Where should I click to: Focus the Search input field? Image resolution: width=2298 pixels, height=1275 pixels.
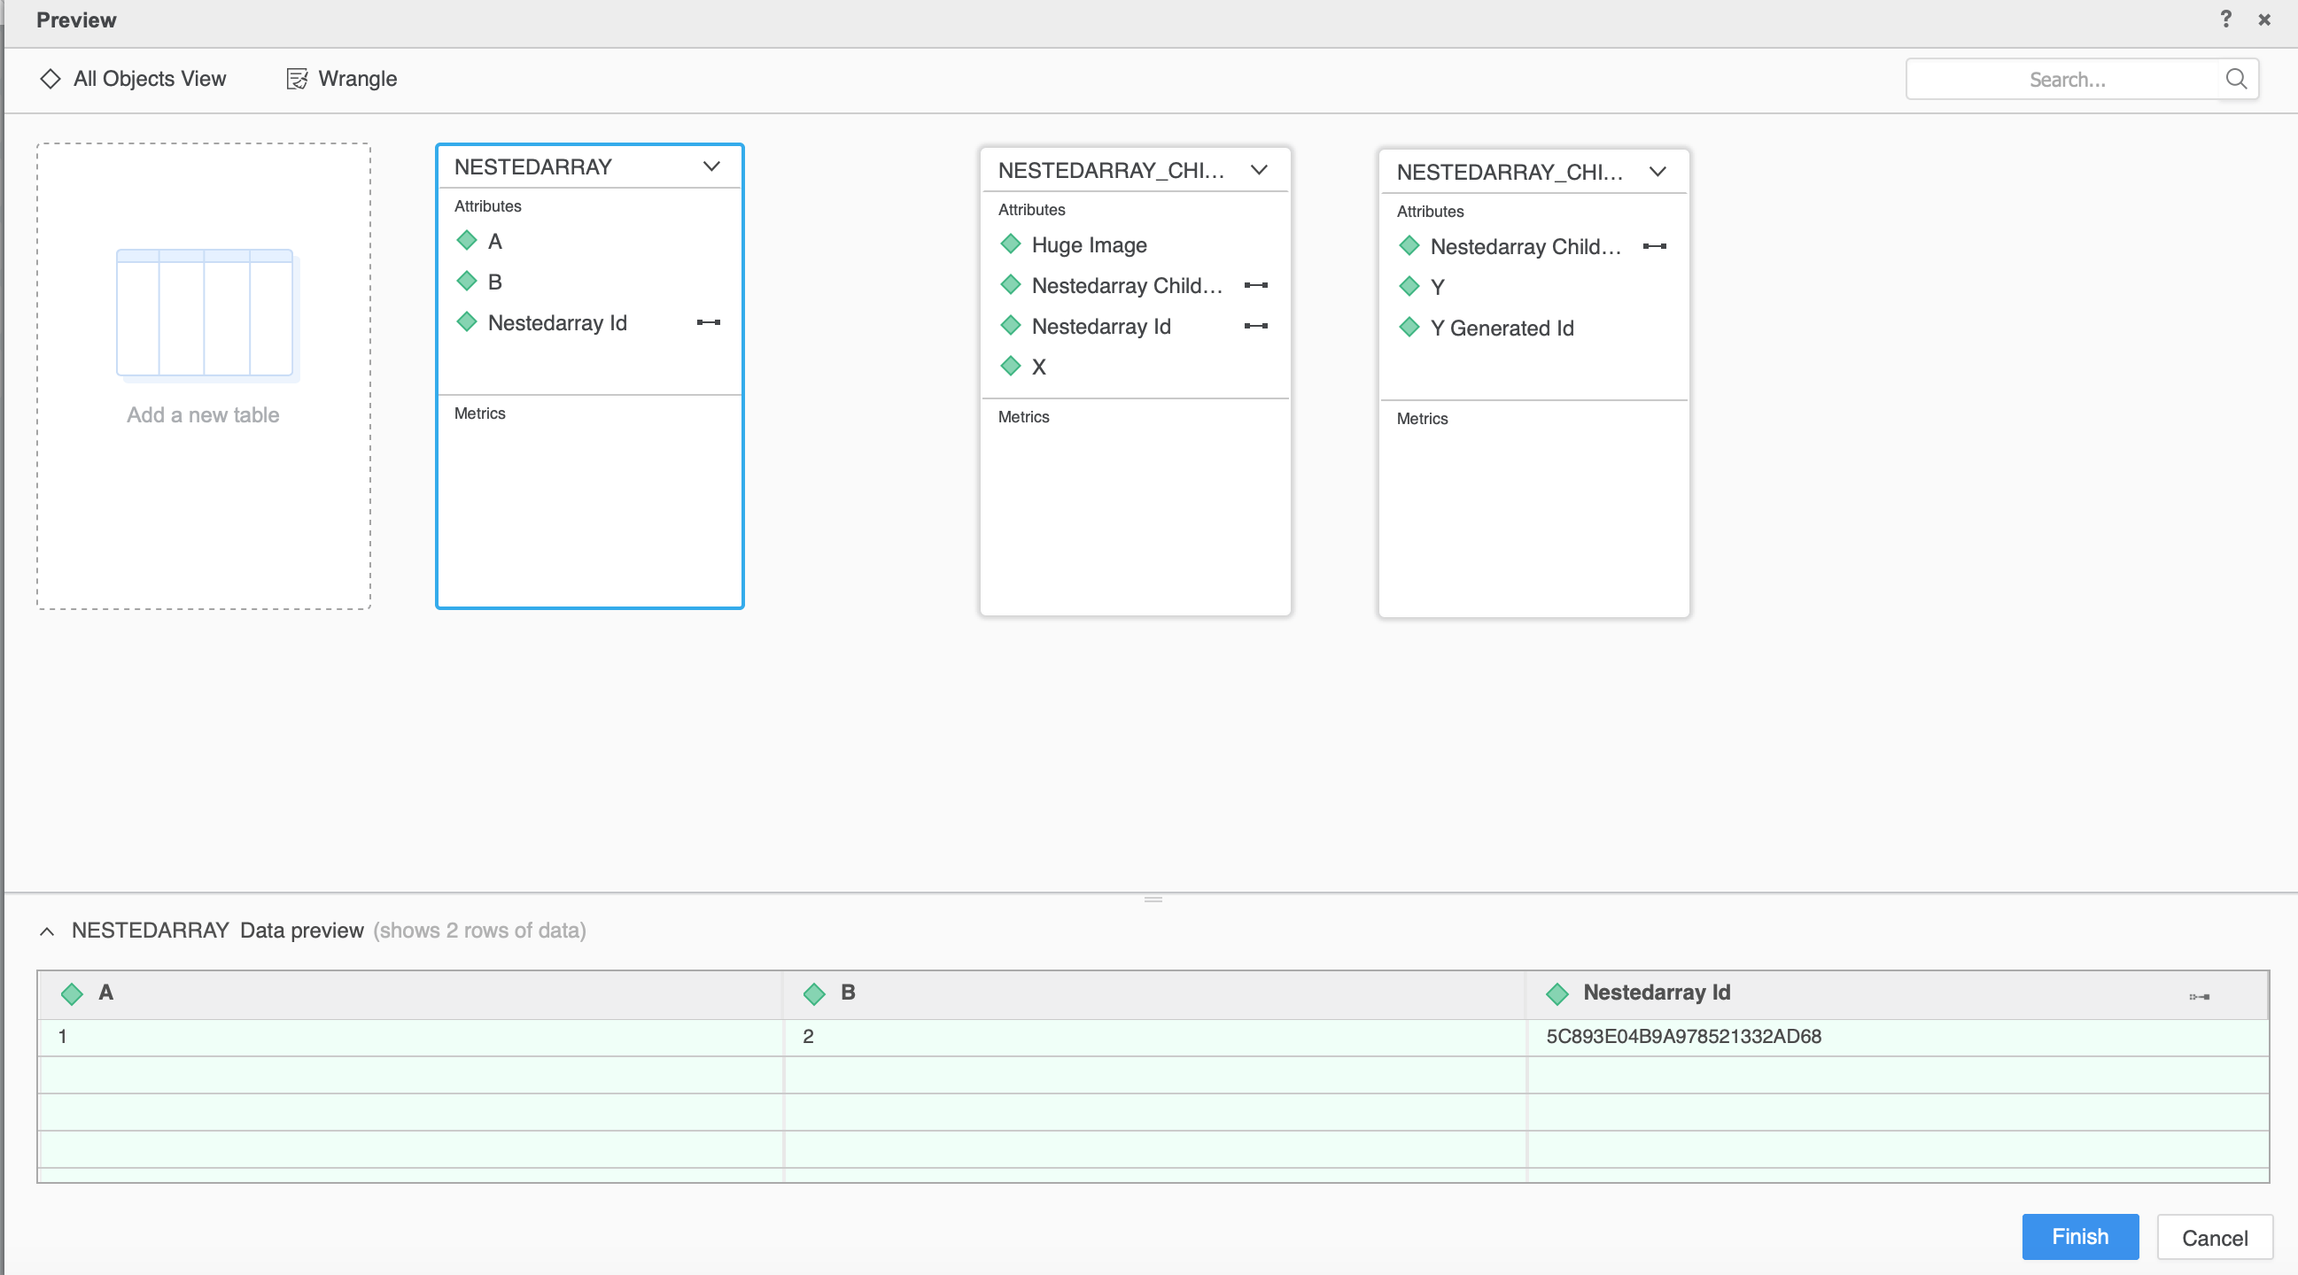[x=2065, y=80]
